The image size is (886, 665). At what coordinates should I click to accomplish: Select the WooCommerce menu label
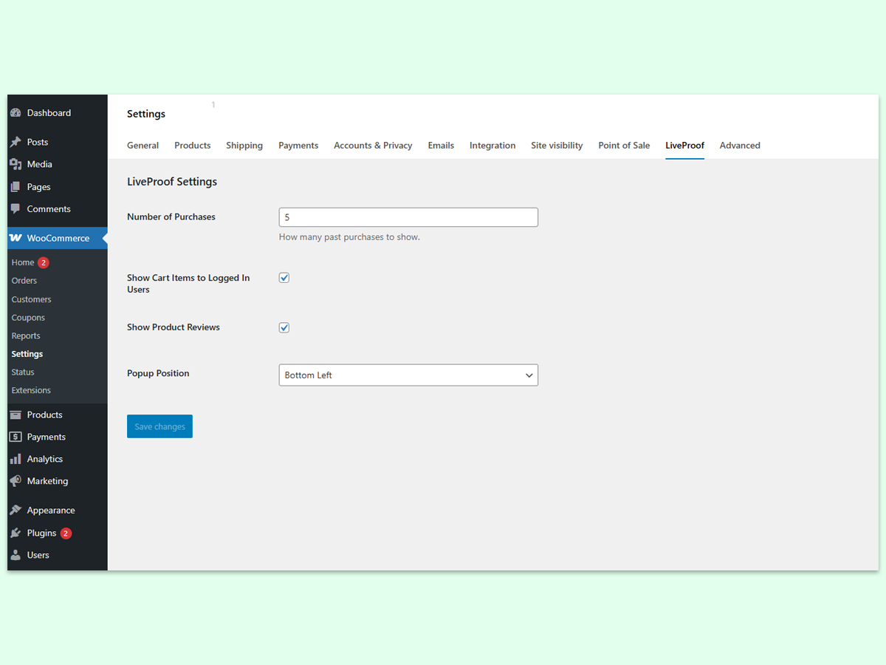tap(58, 238)
